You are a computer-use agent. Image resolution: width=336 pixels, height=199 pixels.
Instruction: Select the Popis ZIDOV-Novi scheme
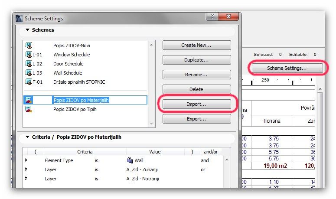(72, 46)
